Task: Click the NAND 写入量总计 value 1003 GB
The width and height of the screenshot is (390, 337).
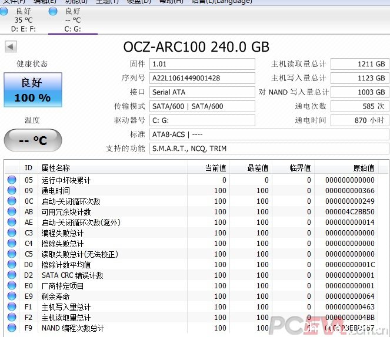Action: click(359, 92)
